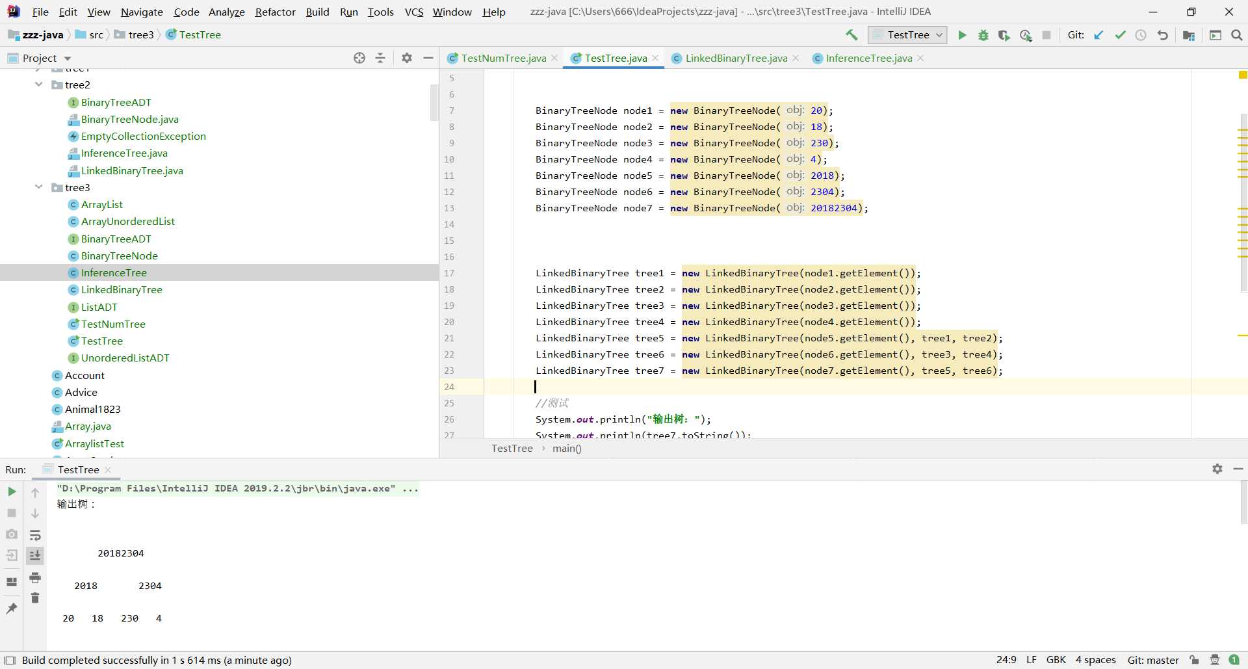Toggle scroll to end in Run console
Image resolution: width=1248 pixels, height=669 pixels.
[x=35, y=555]
